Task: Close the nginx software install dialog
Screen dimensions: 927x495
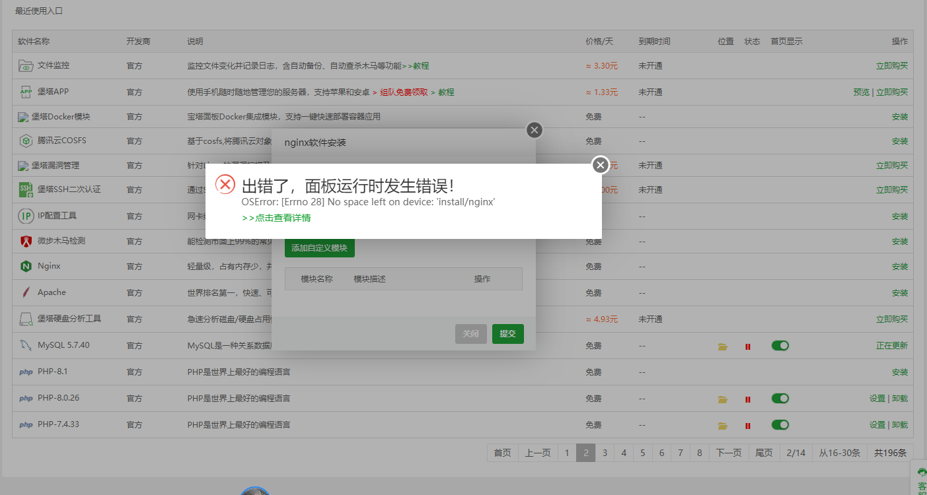Action: click(x=535, y=130)
